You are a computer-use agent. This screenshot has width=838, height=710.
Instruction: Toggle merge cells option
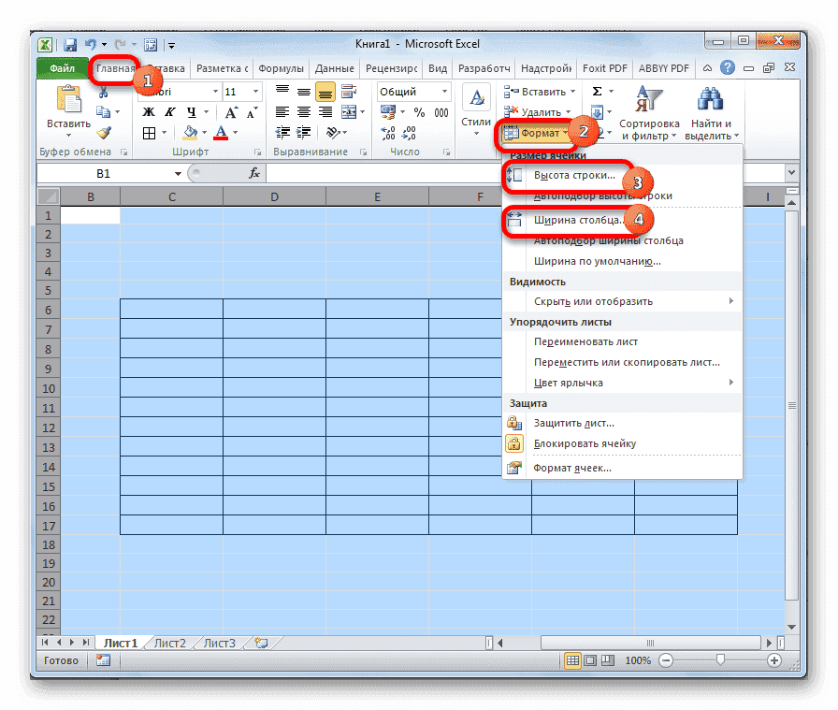350,110
